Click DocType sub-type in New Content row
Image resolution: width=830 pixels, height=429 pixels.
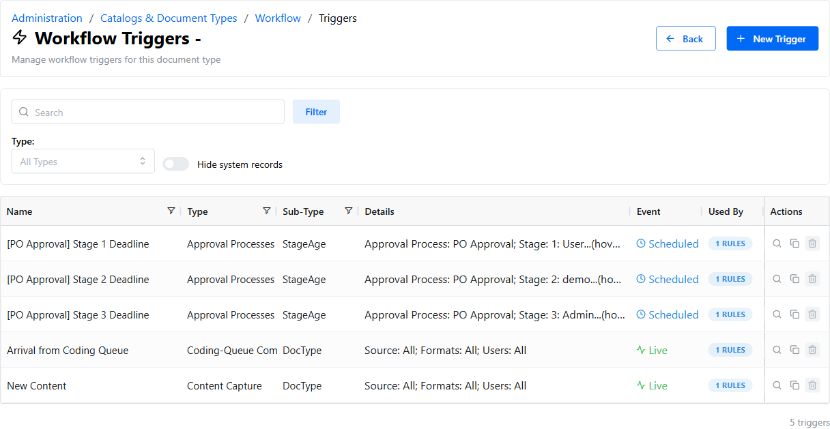click(x=302, y=386)
